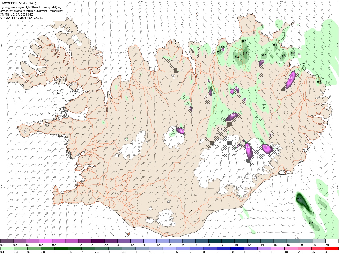The height and width of the screenshot is (254, 339).
Task: Pick the 6 swatch in upper snow scale
Action: (x=189, y=241)
